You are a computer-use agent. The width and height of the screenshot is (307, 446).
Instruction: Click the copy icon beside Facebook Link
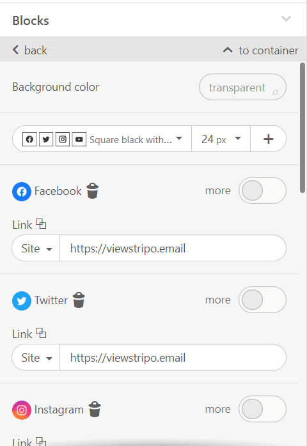pos(41,224)
